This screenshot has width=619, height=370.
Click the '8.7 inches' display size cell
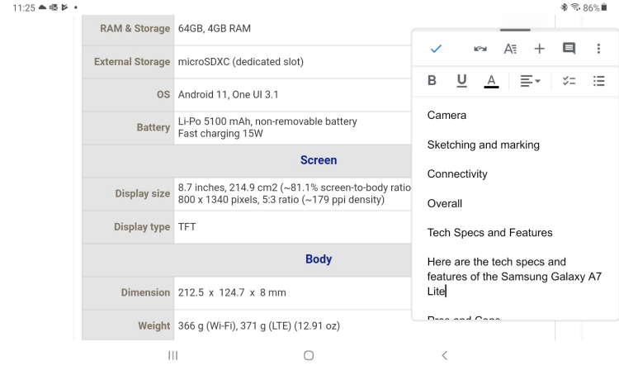[x=294, y=193]
